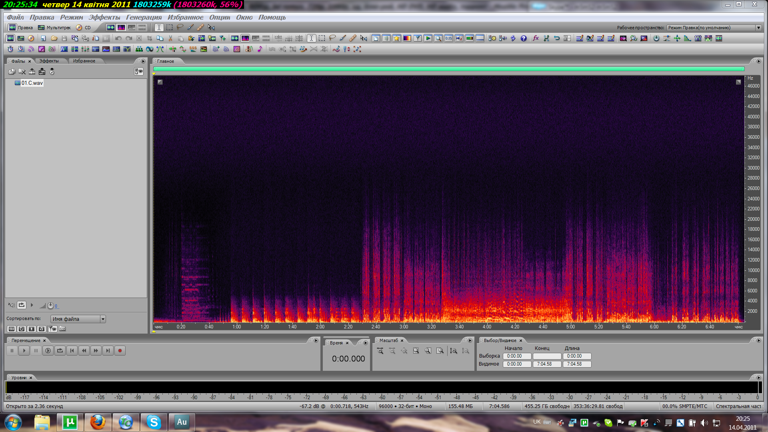Image resolution: width=768 pixels, height=432 pixels.
Task: Expand the Main panel options menu
Action: click(x=759, y=61)
